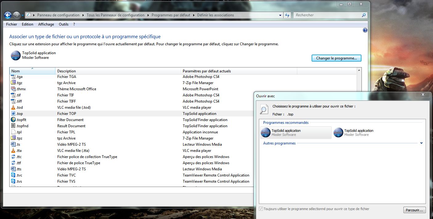Image resolution: width=433 pixels, height=219 pixels.
Task: Go to 'Programmes par défaut' breadcrumb
Action: (x=171, y=15)
